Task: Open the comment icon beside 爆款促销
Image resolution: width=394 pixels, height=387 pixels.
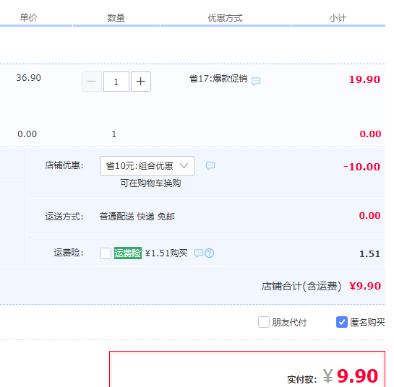Action: pos(256,81)
